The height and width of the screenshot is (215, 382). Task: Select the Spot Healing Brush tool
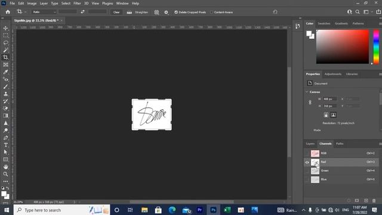pyautogui.click(x=5, y=79)
